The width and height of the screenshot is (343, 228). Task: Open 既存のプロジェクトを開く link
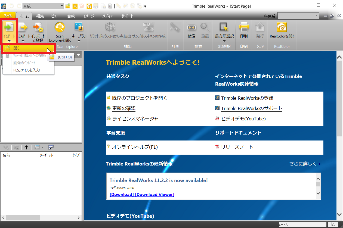tap(140, 98)
